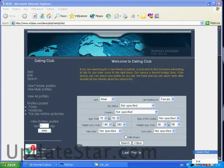Open the Age to 50 dropdown
The image size is (224, 168).
[x=115, y=118]
